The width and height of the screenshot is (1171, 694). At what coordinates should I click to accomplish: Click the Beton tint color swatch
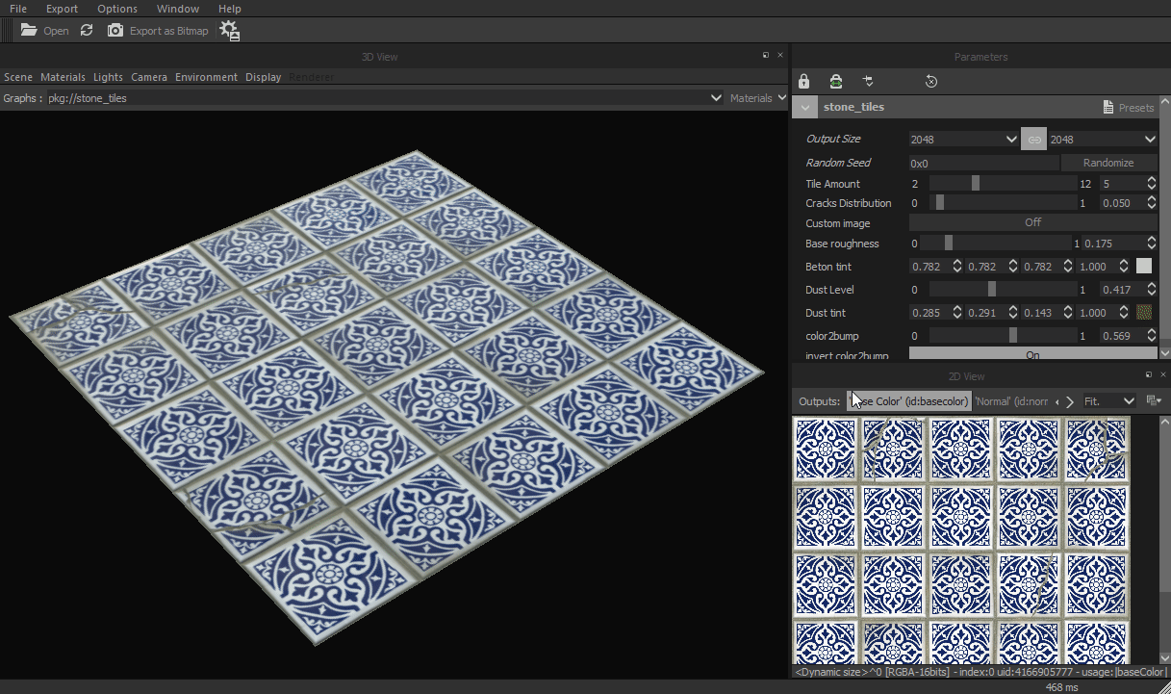tap(1144, 267)
